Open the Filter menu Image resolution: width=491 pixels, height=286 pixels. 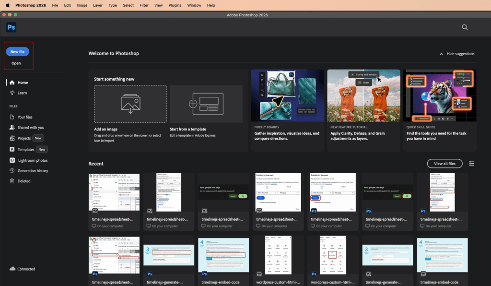(144, 5)
